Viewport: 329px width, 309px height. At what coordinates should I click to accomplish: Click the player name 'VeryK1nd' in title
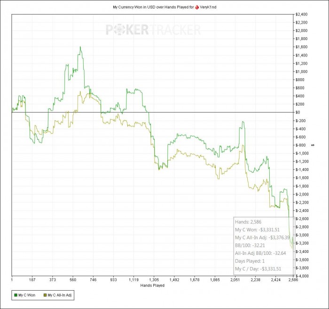(208, 7)
